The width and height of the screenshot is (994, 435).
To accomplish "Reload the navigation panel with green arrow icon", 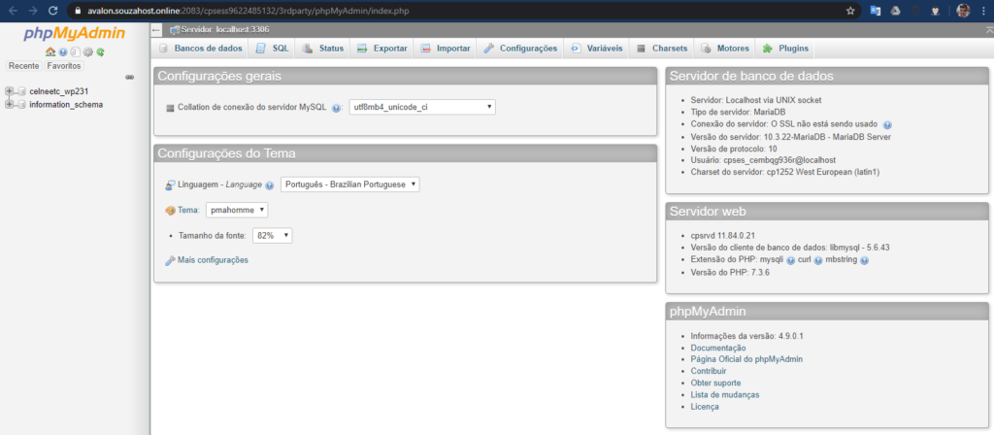I will (100, 52).
